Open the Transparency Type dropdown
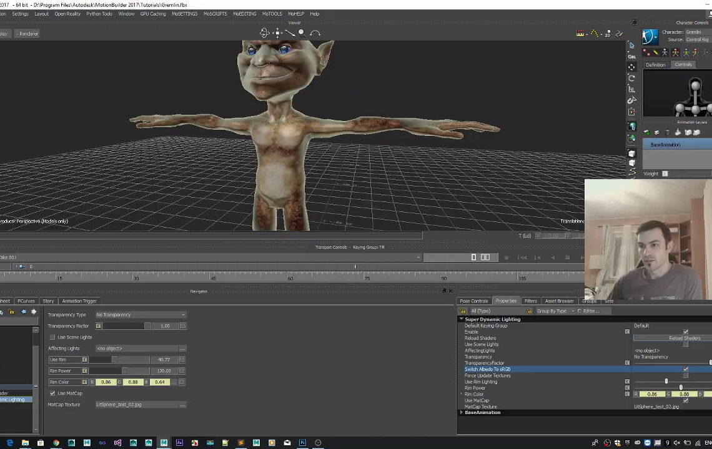This screenshot has height=449, width=712. pyautogui.click(x=140, y=314)
